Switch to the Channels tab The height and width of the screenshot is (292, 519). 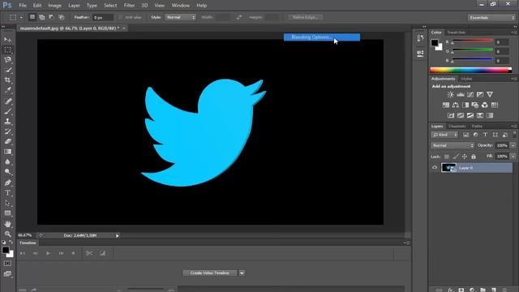tap(457, 127)
